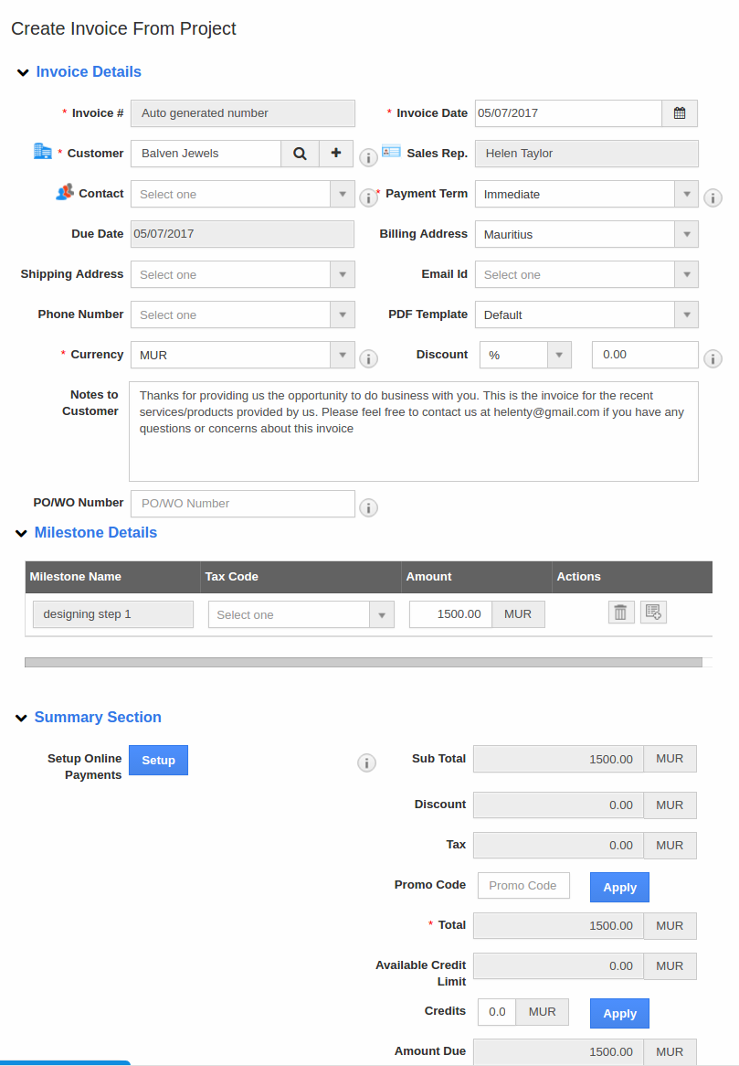Apply the entered promo code
Screen dimensions: 739x1066
pyautogui.click(x=619, y=887)
